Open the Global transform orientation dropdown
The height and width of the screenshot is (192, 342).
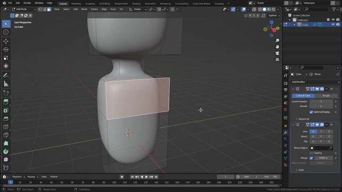coord(138,10)
